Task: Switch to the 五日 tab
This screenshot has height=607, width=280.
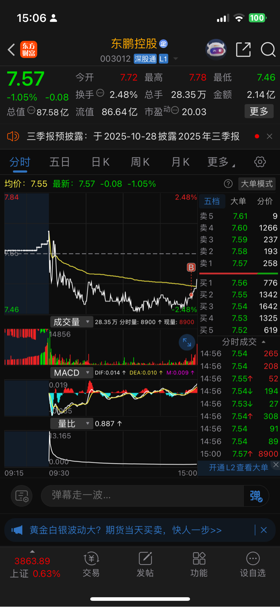Action: pyautogui.click(x=59, y=162)
